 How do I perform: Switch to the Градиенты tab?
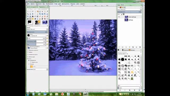click(125, 50)
